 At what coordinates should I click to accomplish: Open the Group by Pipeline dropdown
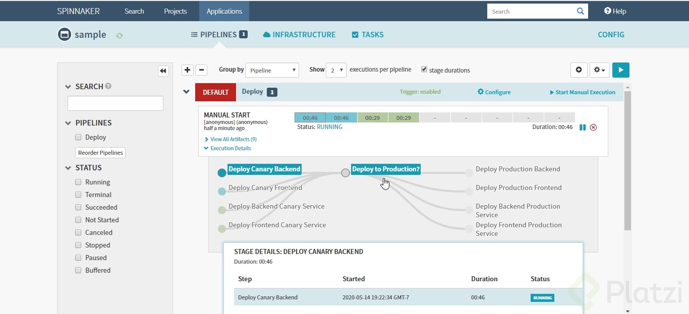pyautogui.click(x=272, y=70)
